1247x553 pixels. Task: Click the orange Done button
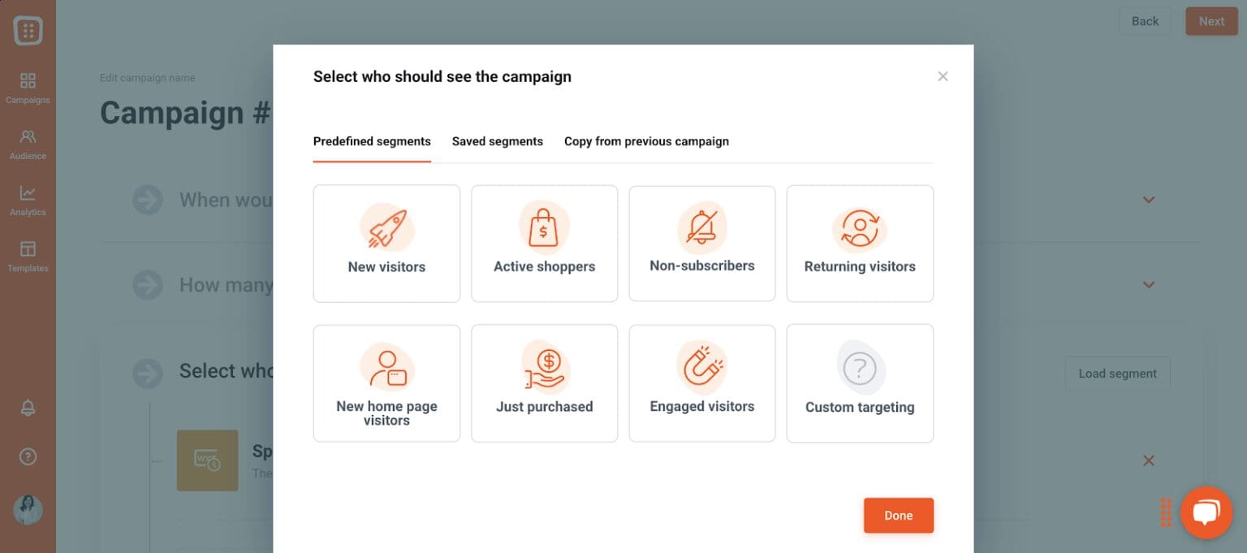898,516
